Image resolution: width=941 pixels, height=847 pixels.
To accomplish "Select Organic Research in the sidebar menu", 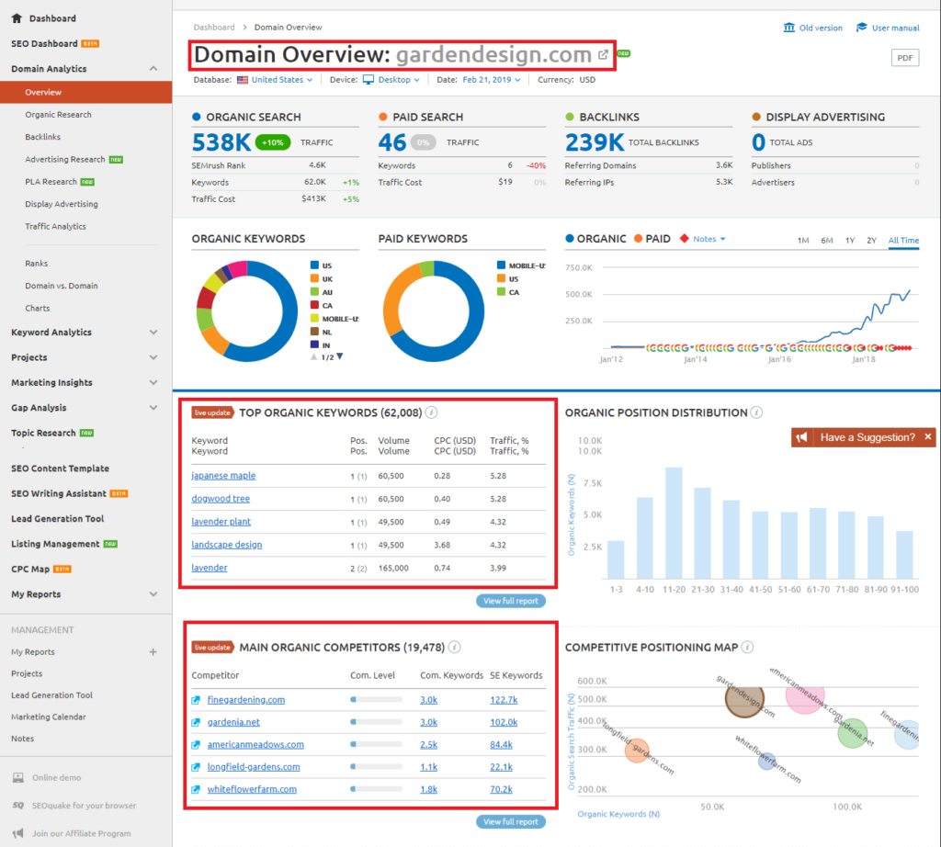I will (x=60, y=114).
